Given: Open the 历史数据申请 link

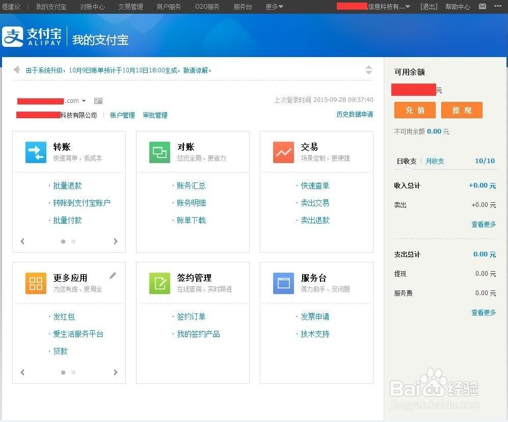Looking at the screenshot, I should click(x=355, y=114).
